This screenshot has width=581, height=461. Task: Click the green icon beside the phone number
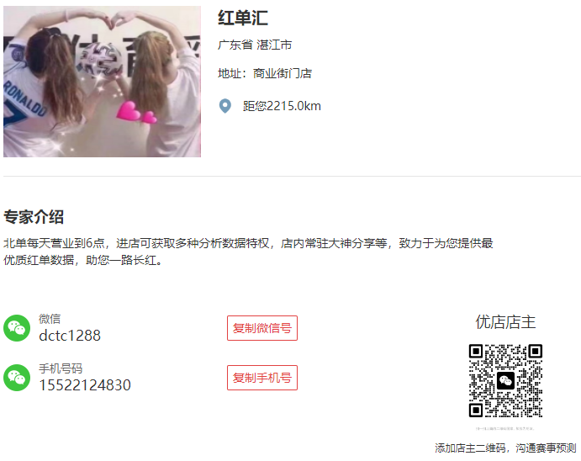coord(17,378)
